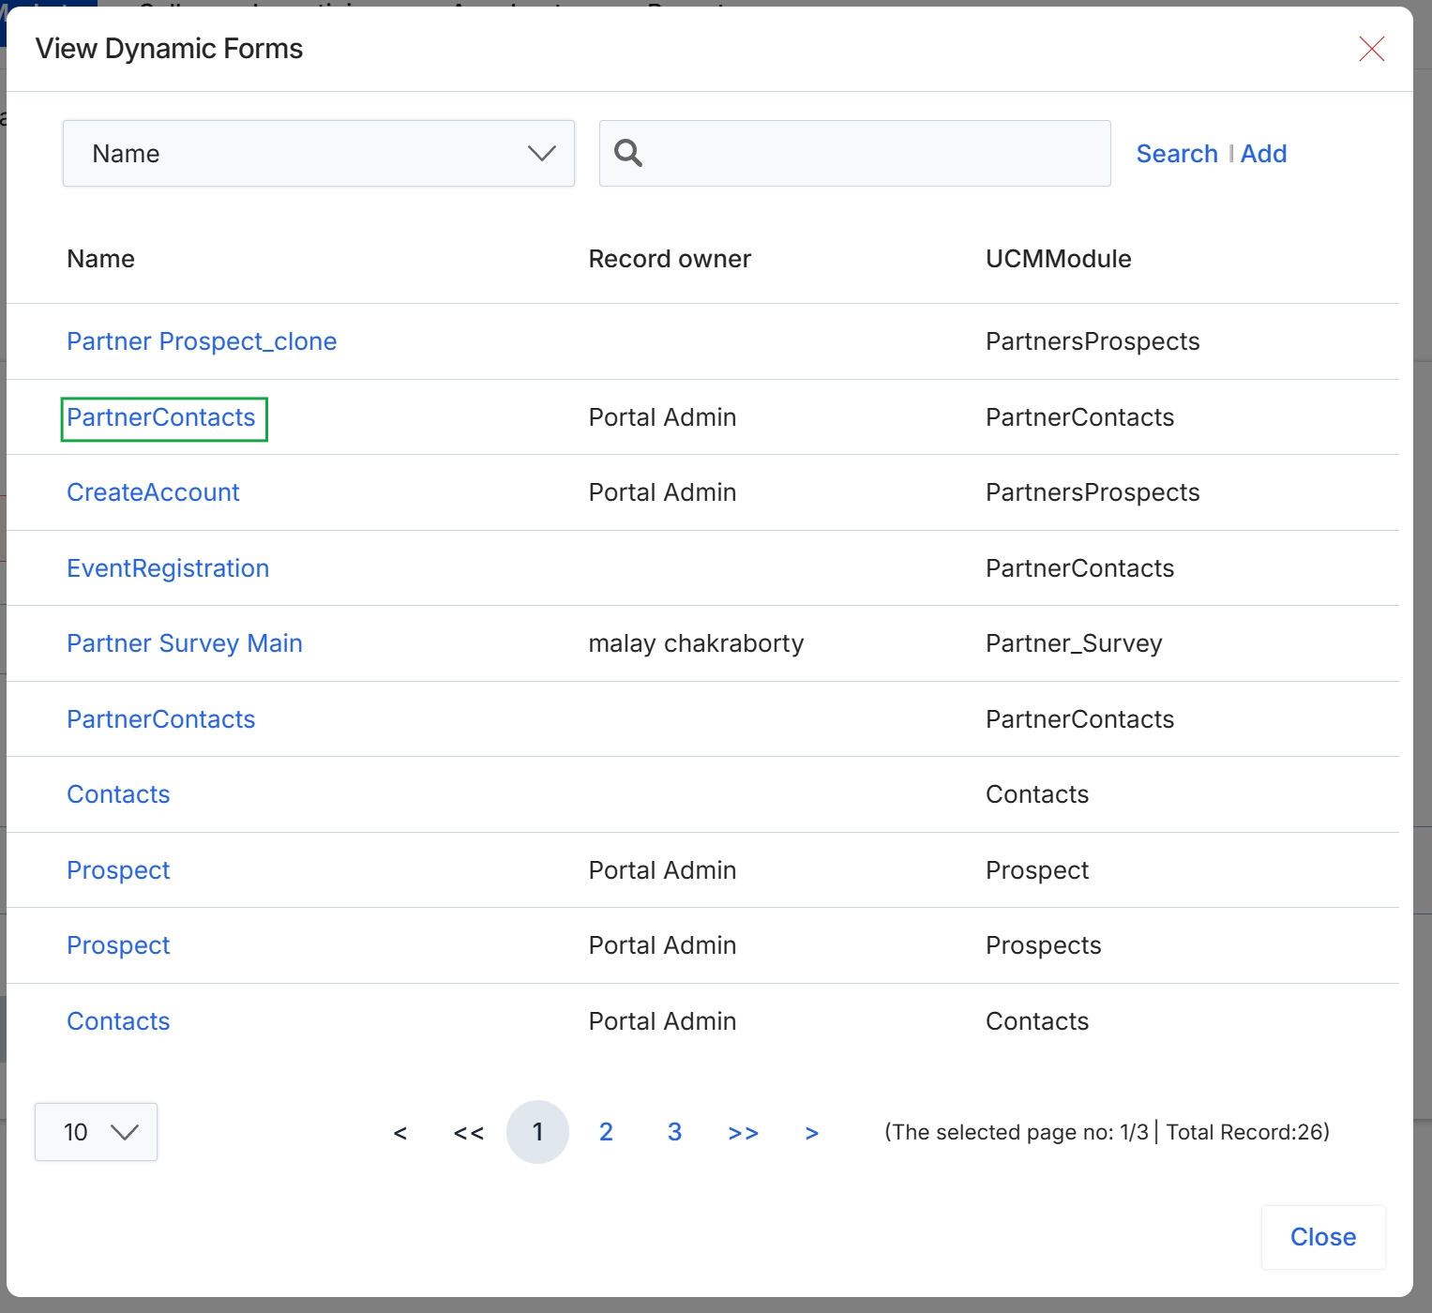This screenshot has width=1432, height=1313.
Task: Click the Record owner column header
Action: (670, 259)
